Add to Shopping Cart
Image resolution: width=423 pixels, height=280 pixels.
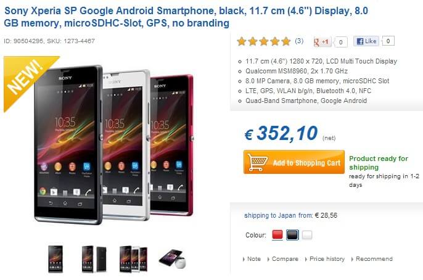tap(294, 162)
